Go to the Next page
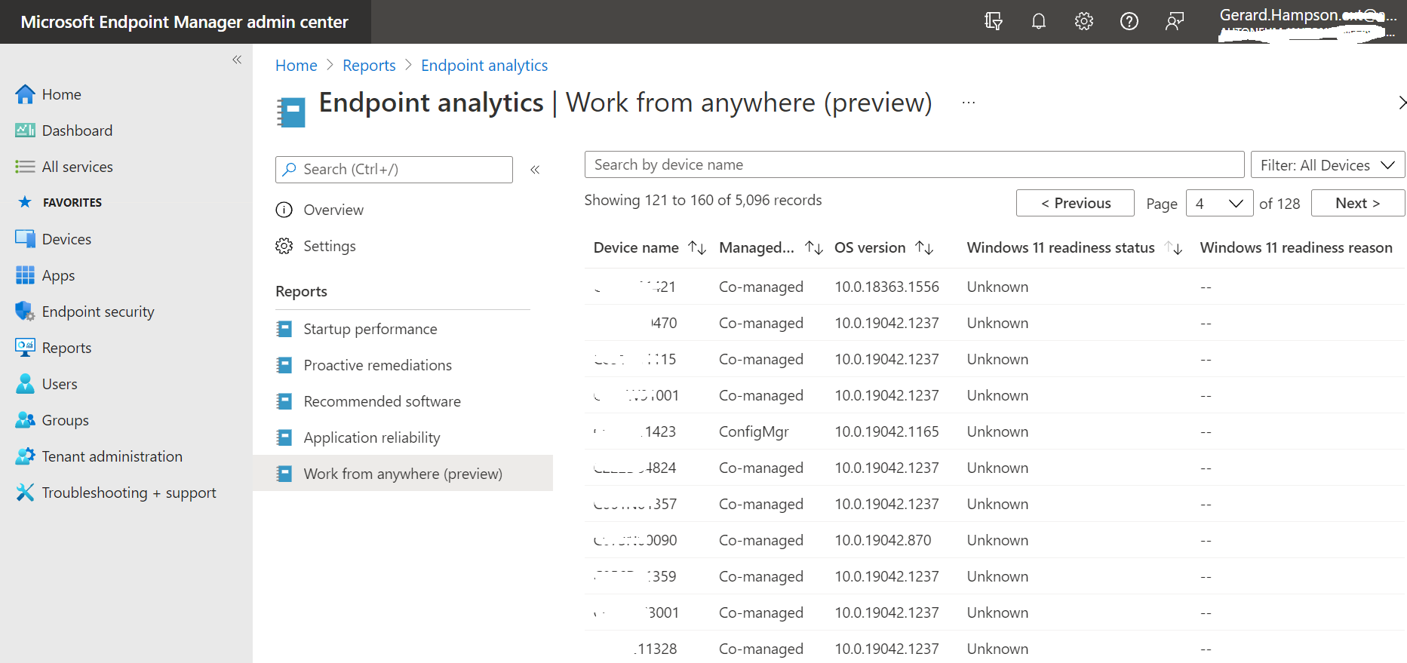The image size is (1407, 663). click(x=1358, y=203)
